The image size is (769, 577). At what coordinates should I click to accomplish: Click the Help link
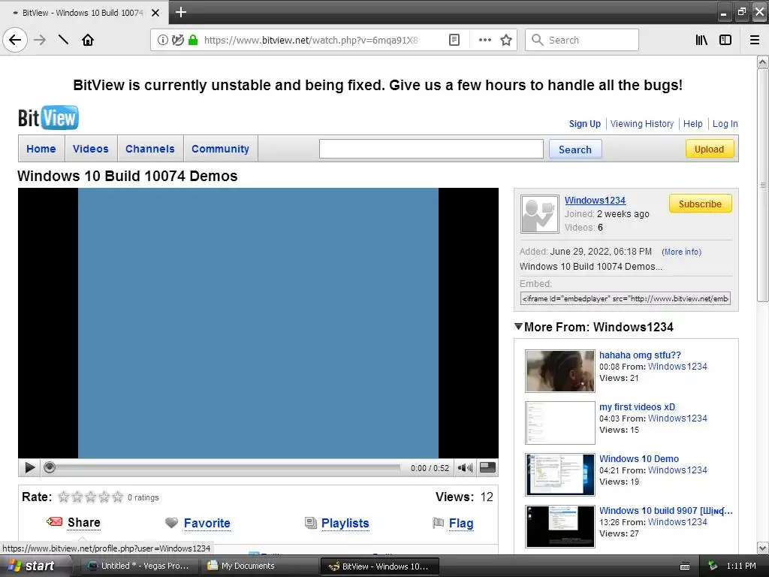[x=693, y=124]
